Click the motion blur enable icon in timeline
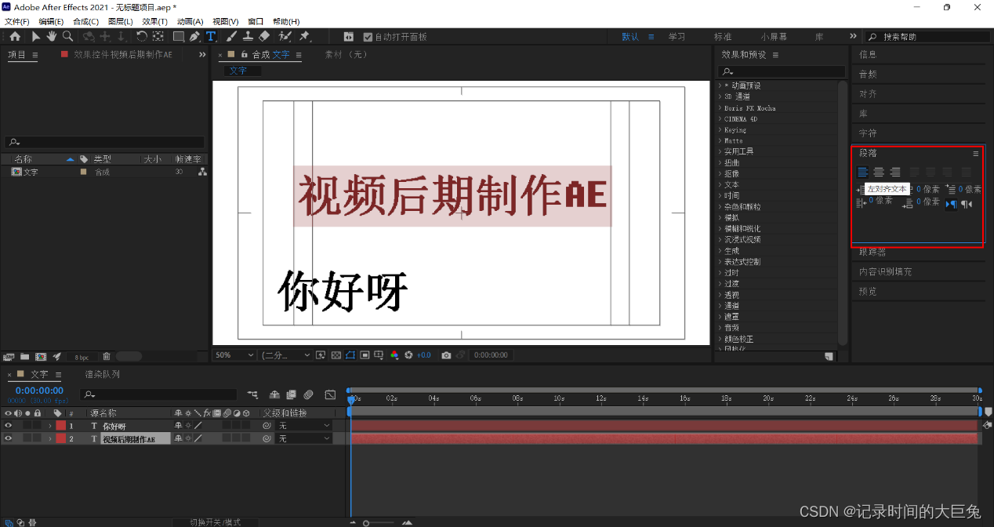 [308, 394]
